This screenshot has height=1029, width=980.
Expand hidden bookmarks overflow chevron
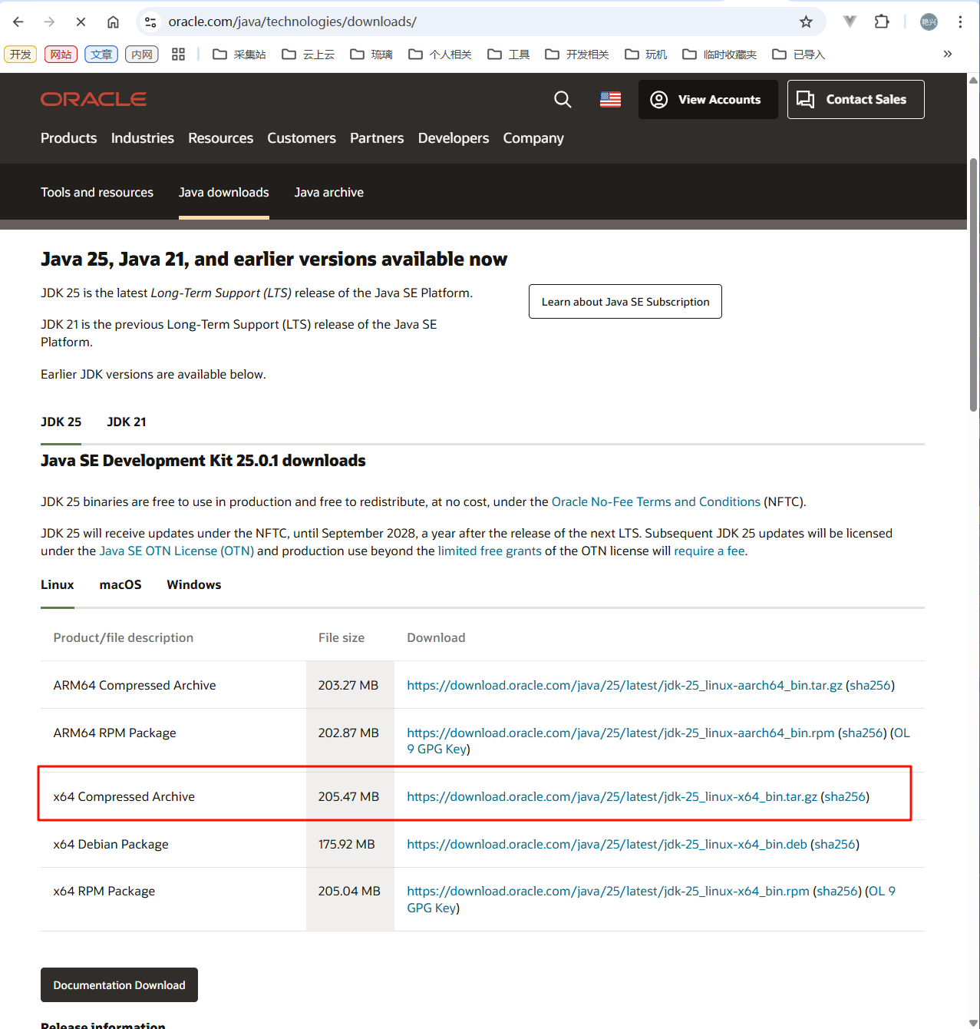[948, 55]
